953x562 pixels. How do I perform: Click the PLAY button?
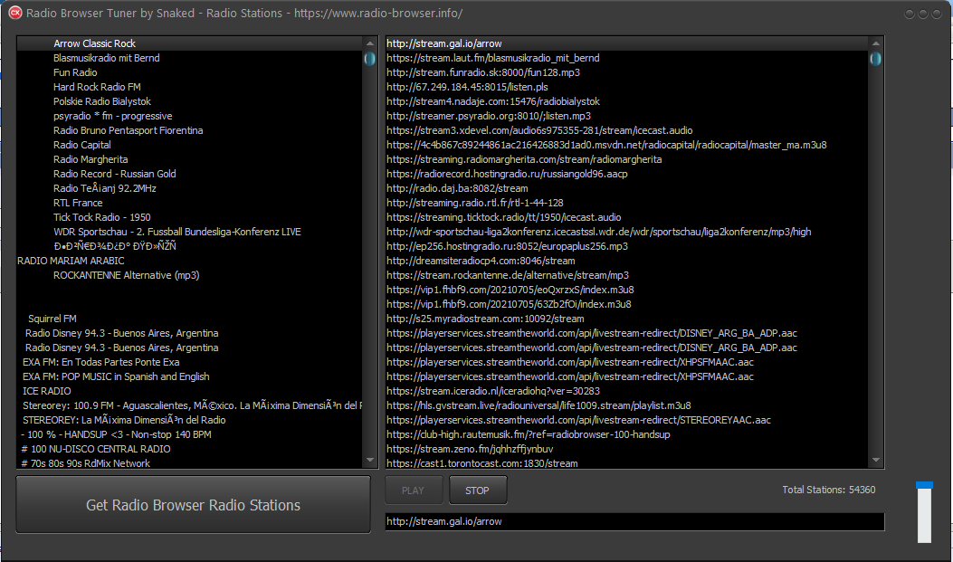point(414,491)
